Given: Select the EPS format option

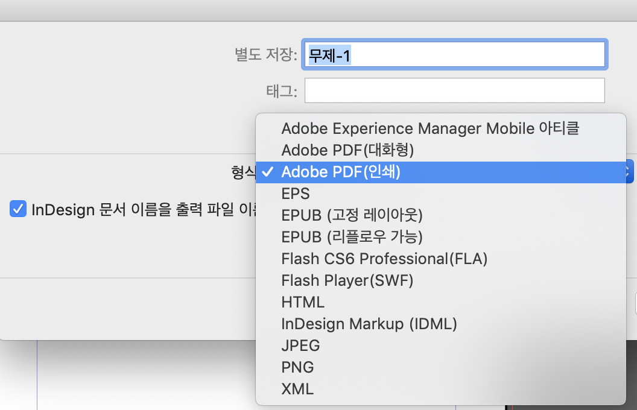Looking at the screenshot, I should [x=295, y=194].
